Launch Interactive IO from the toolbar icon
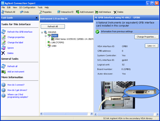This screenshot has height=121, width=160. 59,12
